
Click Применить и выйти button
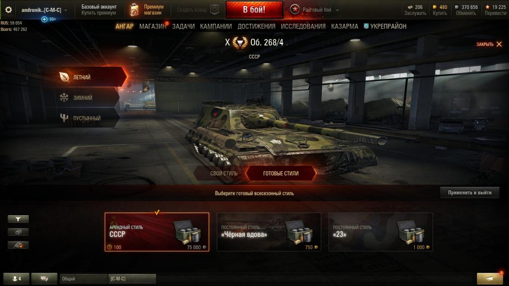pyautogui.click(x=470, y=192)
